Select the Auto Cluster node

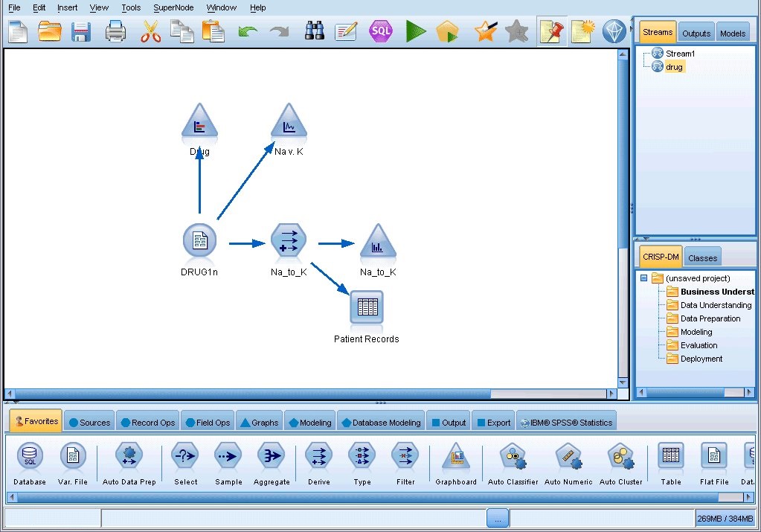[x=621, y=457]
